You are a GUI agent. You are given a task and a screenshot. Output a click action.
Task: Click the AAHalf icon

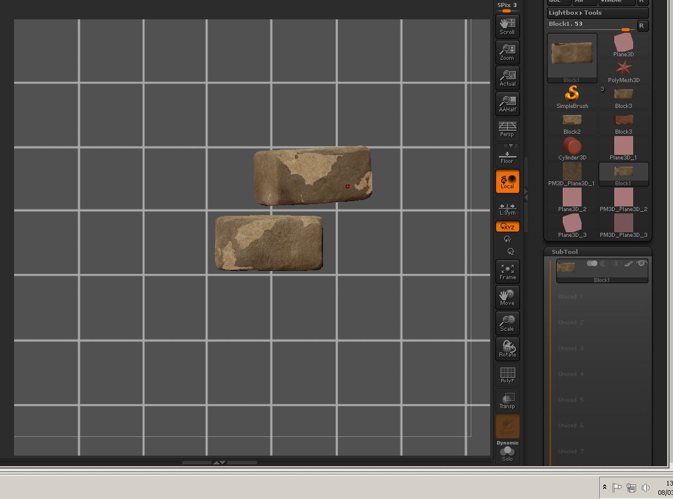click(507, 103)
